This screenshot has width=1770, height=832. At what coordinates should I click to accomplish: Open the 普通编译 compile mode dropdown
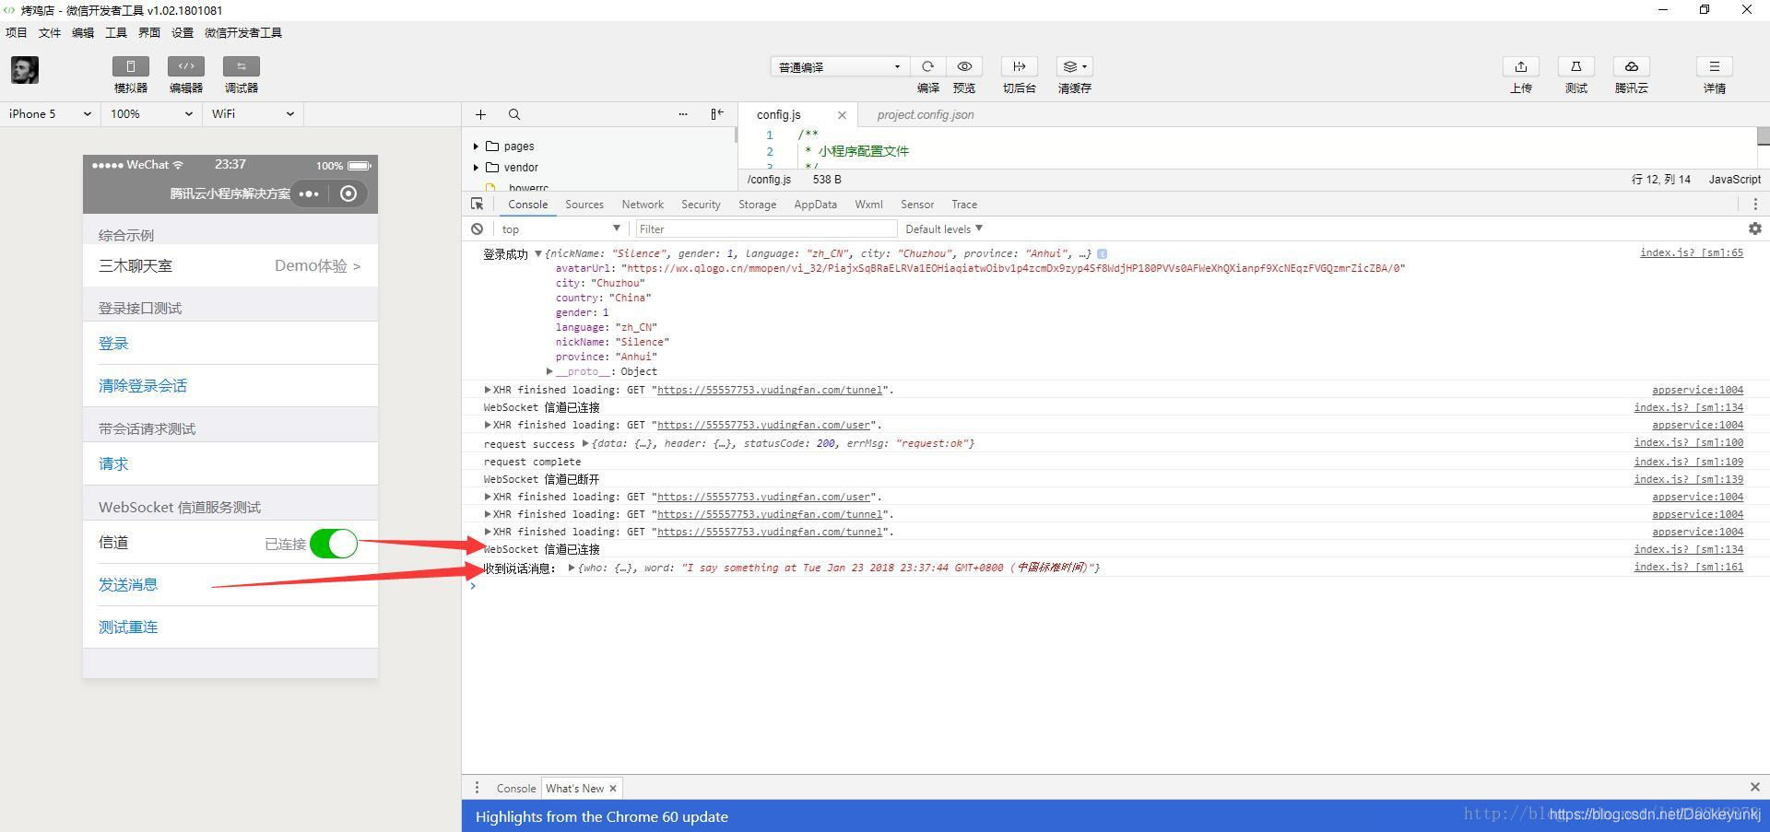840,66
